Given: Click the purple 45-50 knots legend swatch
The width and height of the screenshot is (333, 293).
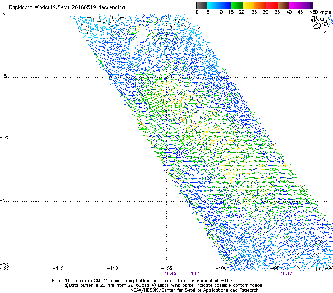Looking at the screenshot, I should coord(307,5).
